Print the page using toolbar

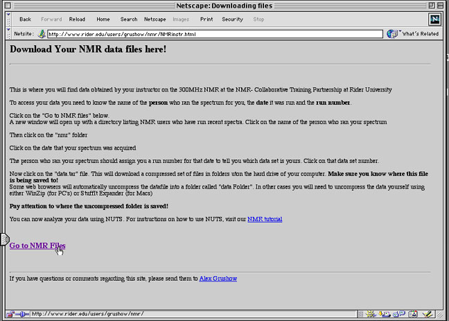[x=206, y=19]
